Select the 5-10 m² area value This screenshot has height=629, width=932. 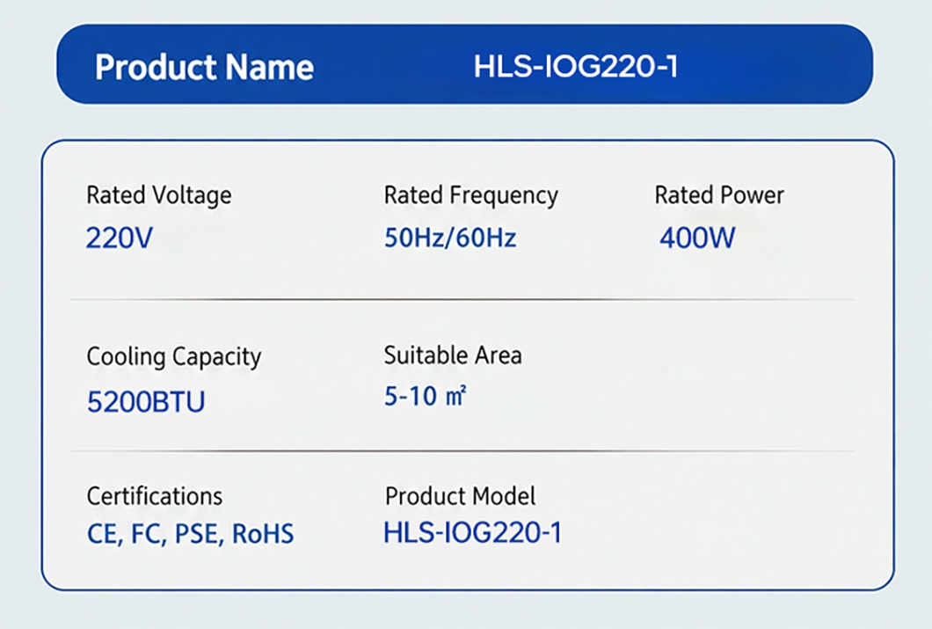coord(426,397)
